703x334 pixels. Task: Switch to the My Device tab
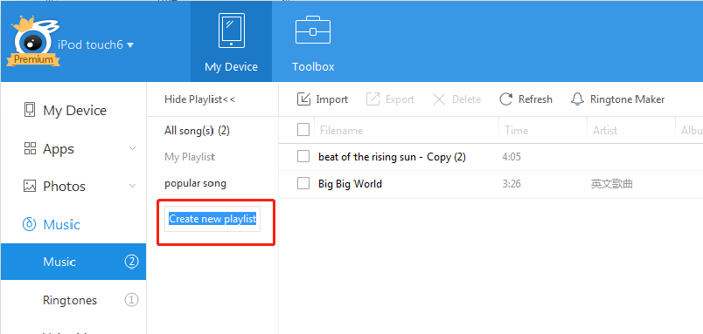pos(231,41)
